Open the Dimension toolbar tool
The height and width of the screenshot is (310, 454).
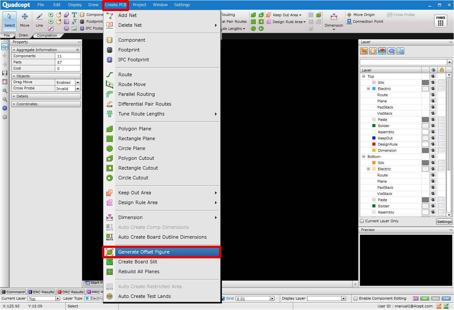tap(334, 21)
